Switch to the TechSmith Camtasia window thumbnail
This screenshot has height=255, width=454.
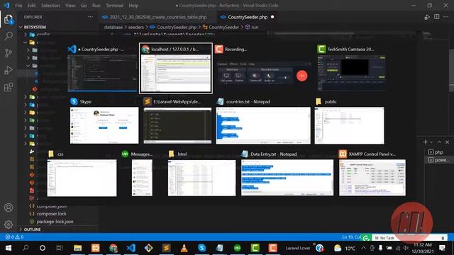351,69
